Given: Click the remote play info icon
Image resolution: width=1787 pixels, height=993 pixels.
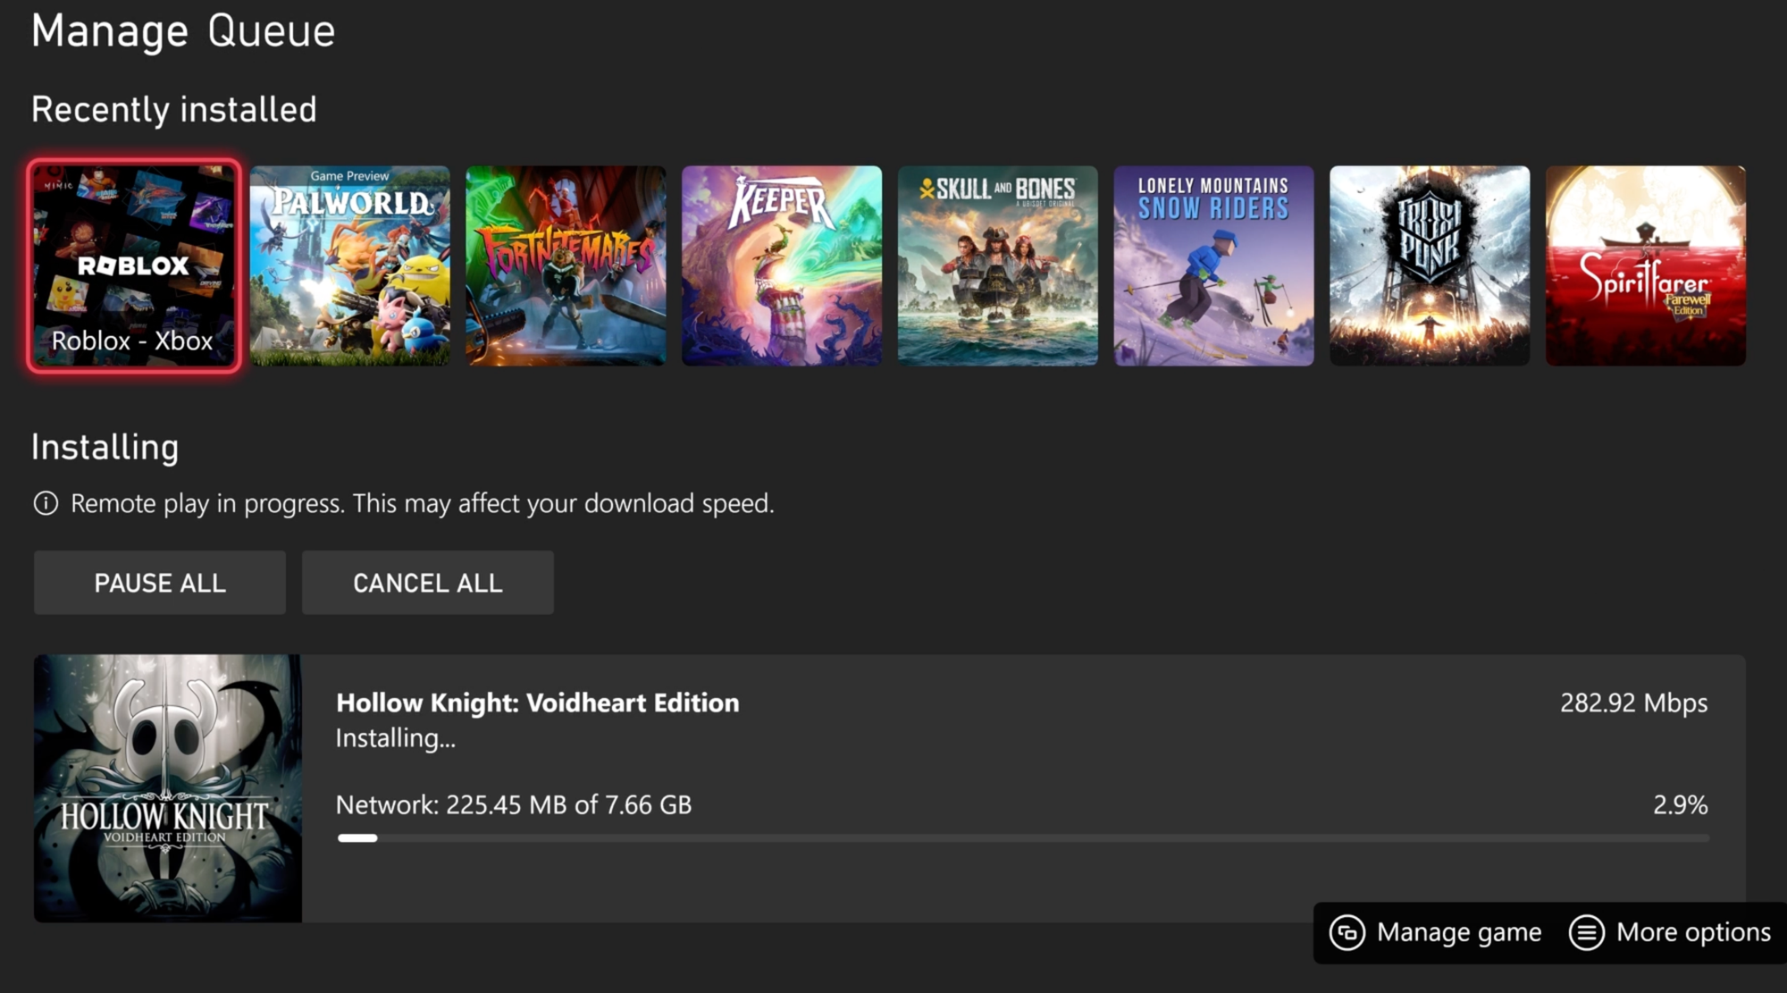Looking at the screenshot, I should click(x=45, y=503).
